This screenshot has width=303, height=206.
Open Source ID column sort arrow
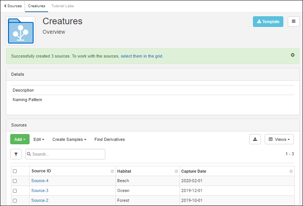(x=112, y=172)
